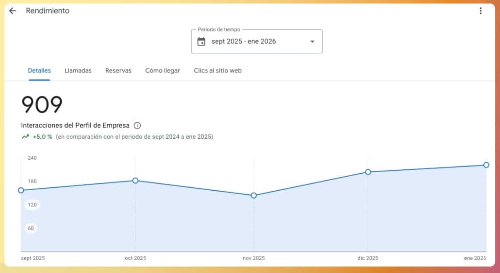Click the sept 2025 data point on chart

21,190
